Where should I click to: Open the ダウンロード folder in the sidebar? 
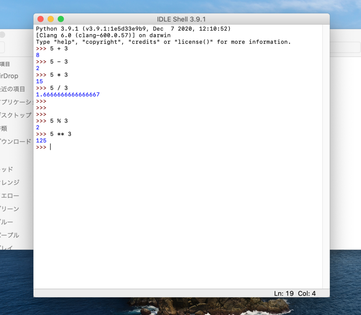[x=16, y=141]
